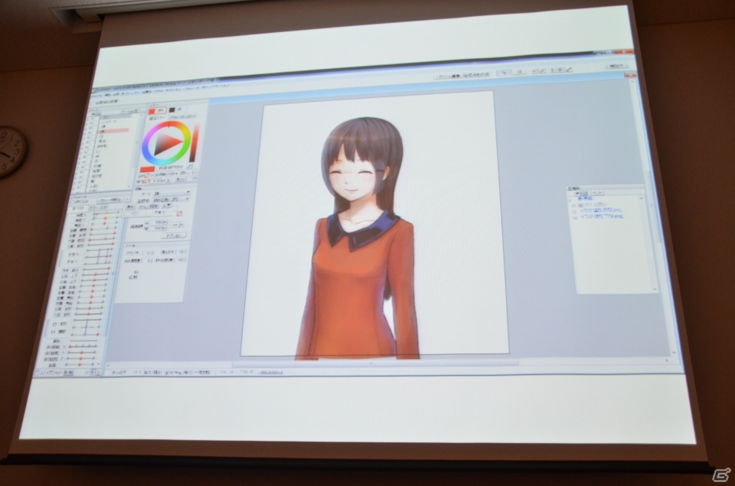Image resolution: width=735 pixels, height=486 pixels.
Task: Click the red current-color box below the wheel
Action: click(147, 168)
